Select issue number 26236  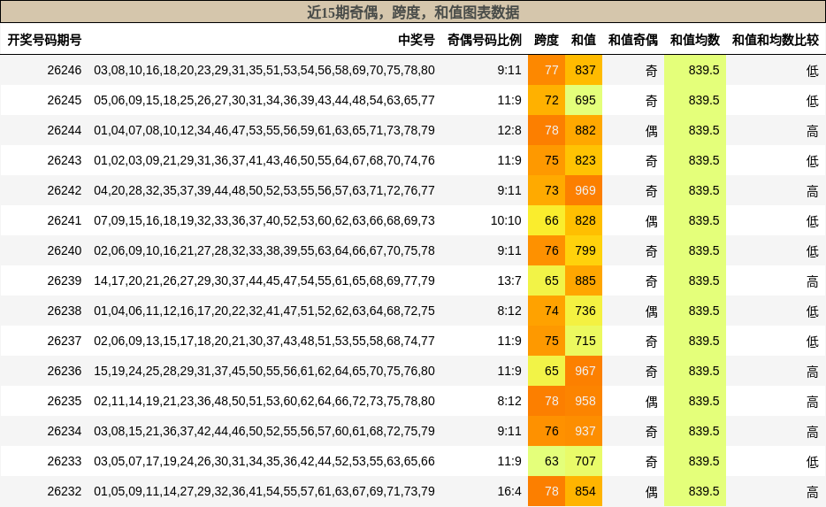pos(65,371)
